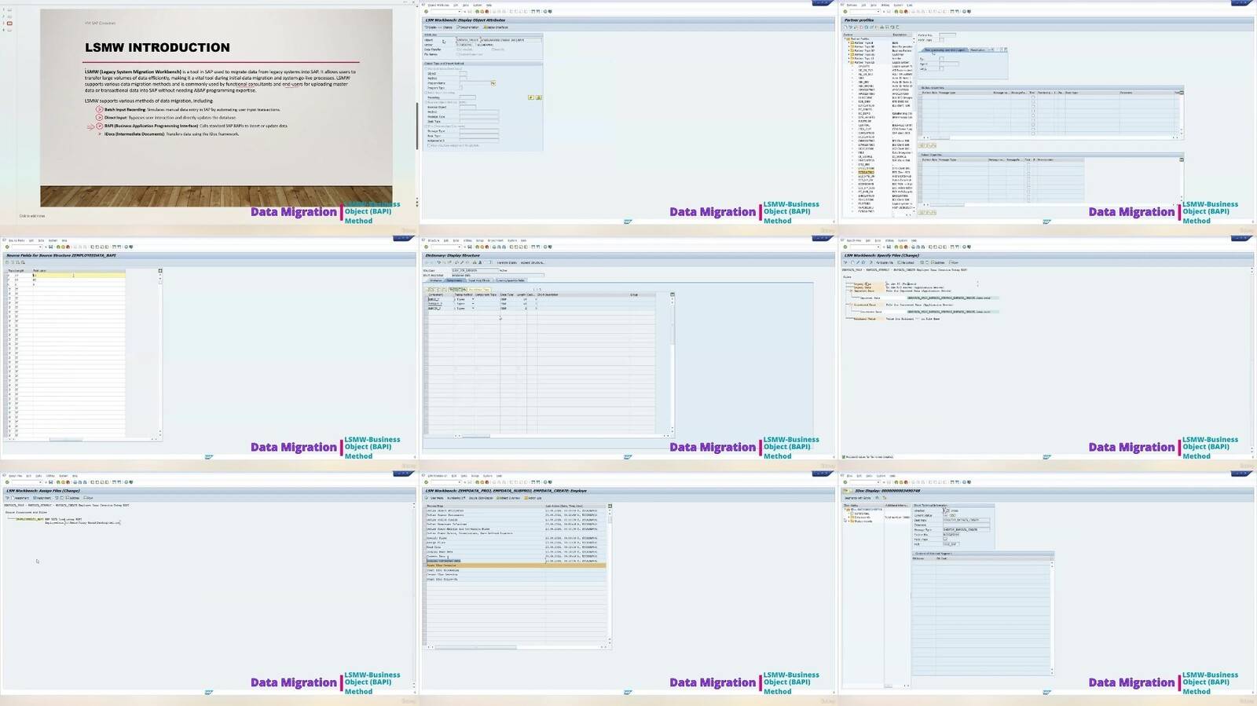Click green Enter checkmark in Dictionary Display Structure
This screenshot has width=1257, height=706.
pyautogui.click(x=426, y=247)
